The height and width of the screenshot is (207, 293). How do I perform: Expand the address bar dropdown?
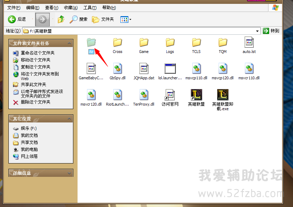[x=257, y=31]
